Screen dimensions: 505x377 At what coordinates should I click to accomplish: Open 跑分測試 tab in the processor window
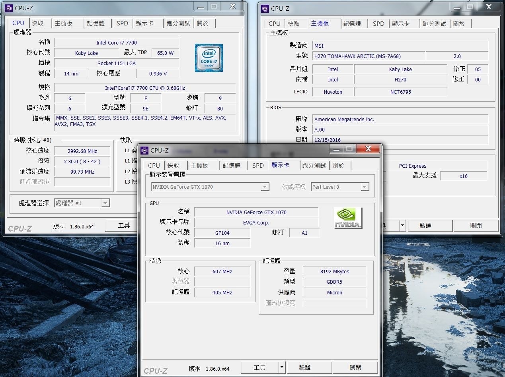coord(178,23)
